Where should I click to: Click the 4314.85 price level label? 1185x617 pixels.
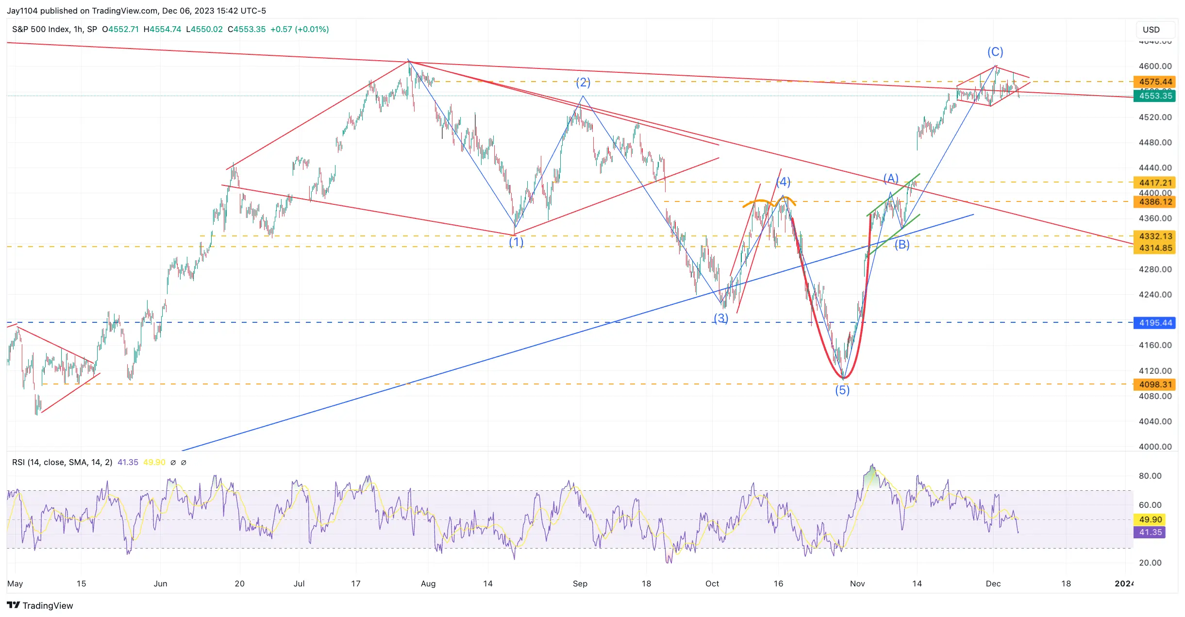[1154, 248]
